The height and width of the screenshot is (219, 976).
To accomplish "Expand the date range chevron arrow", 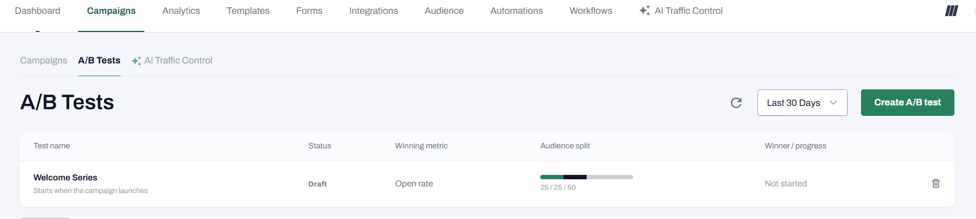I will [833, 103].
